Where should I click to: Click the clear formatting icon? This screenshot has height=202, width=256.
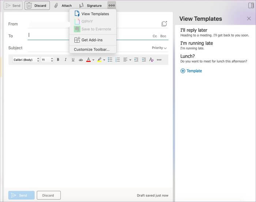click(x=151, y=60)
